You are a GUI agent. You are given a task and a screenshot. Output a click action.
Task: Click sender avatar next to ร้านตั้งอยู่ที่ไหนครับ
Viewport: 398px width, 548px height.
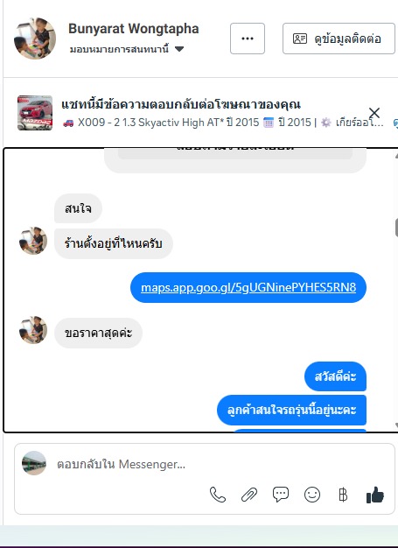click(33, 241)
